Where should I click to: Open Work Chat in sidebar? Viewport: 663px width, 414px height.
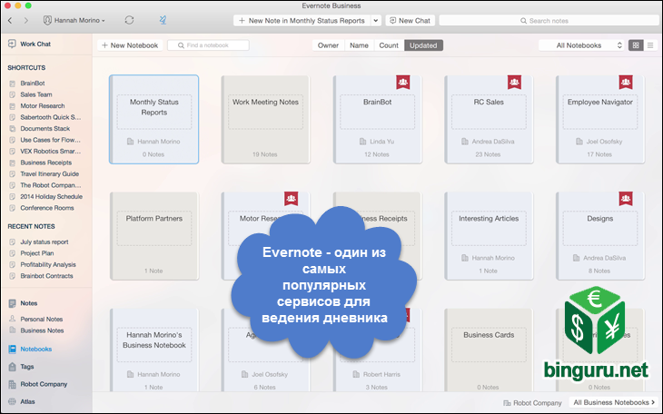(30, 44)
